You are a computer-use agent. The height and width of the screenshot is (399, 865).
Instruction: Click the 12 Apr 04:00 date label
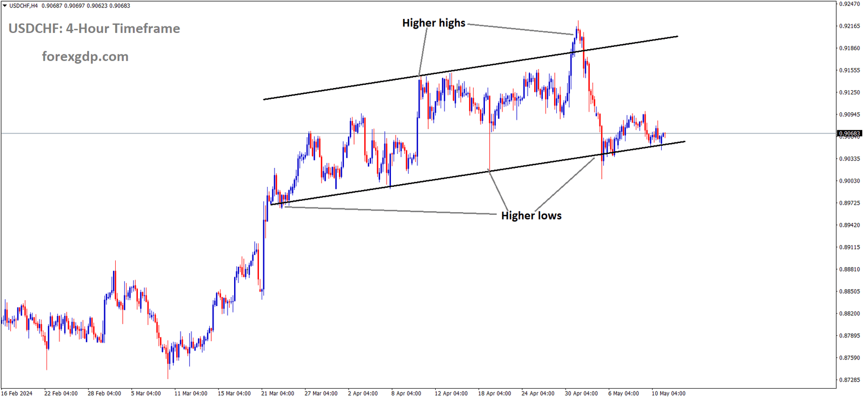451,394
